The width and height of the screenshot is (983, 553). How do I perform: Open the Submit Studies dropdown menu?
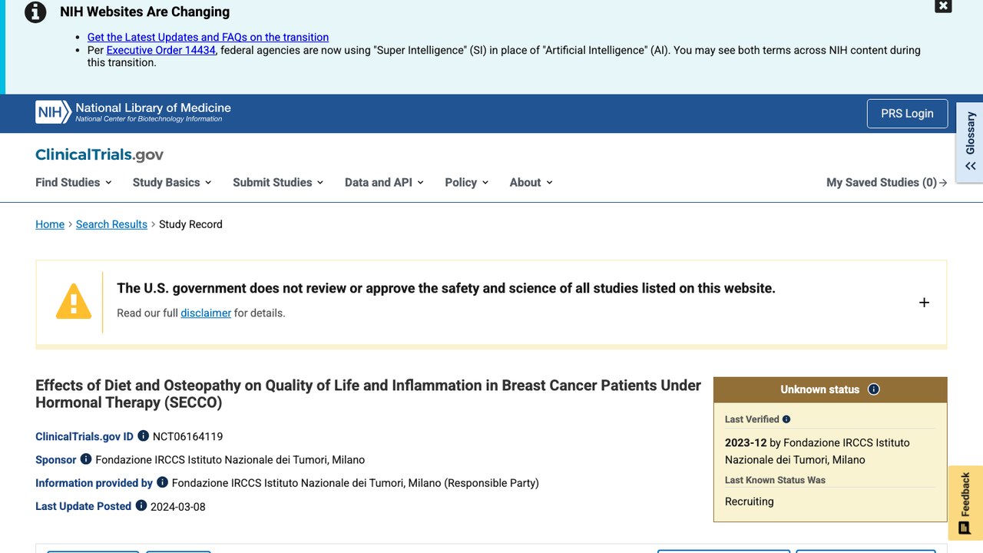[278, 182]
